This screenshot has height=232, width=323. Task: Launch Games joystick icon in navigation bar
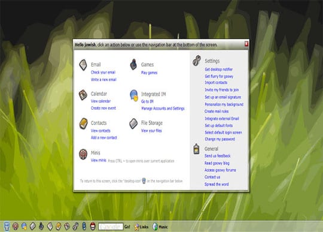pyautogui.click(x=41, y=226)
